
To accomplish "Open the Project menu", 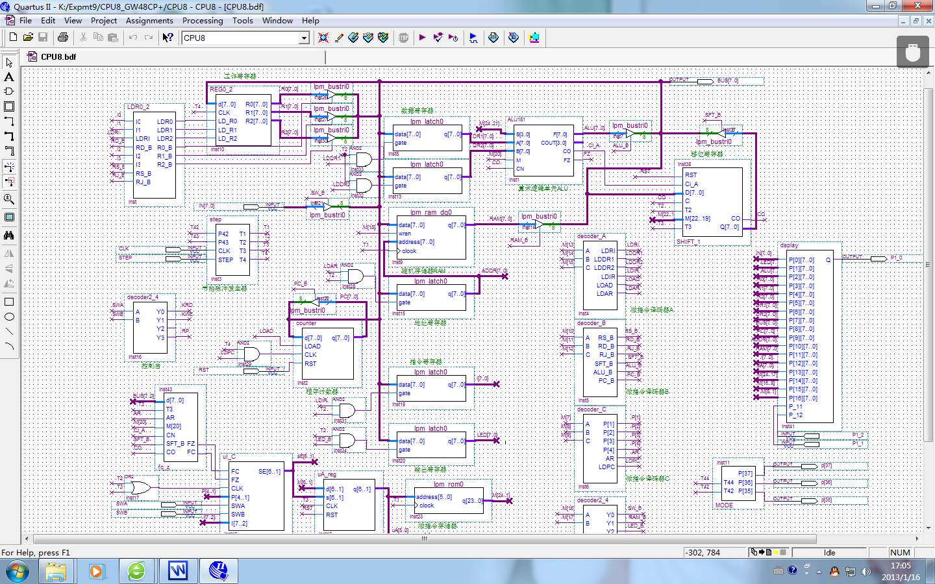I will [x=104, y=20].
